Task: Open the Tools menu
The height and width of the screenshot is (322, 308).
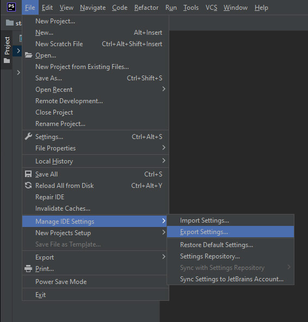Action: (x=191, y=8)
